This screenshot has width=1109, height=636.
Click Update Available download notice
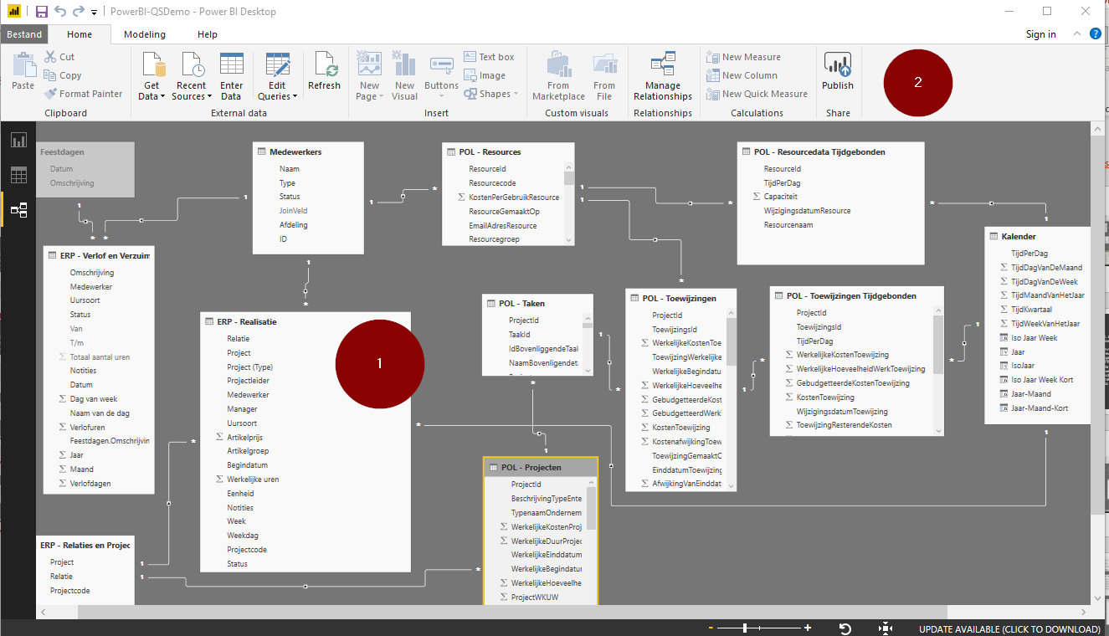tap(1009, 629)
